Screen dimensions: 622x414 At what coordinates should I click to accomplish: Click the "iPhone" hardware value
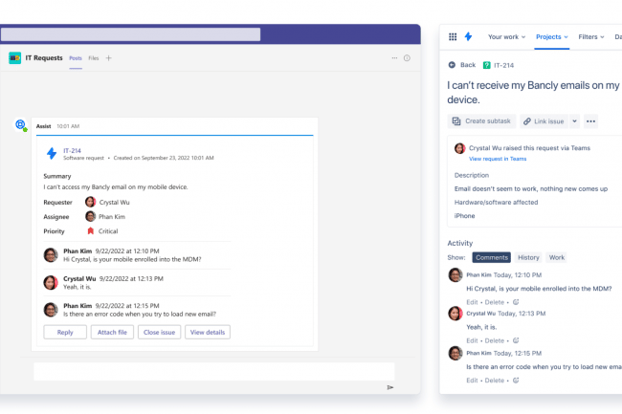click(x=464, y=216)
